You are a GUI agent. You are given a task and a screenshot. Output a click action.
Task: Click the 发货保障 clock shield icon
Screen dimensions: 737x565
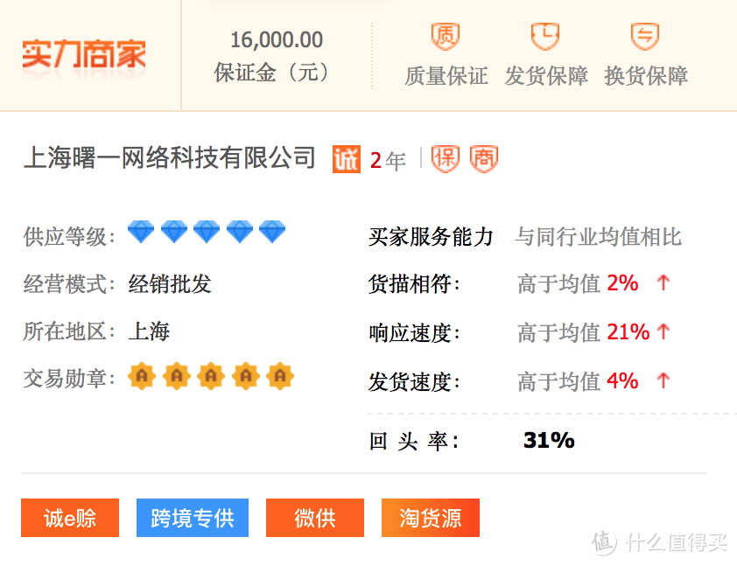[x=545, y=37]
